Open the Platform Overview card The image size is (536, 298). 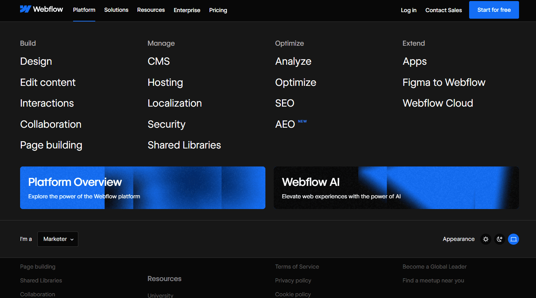coord(143,188)
